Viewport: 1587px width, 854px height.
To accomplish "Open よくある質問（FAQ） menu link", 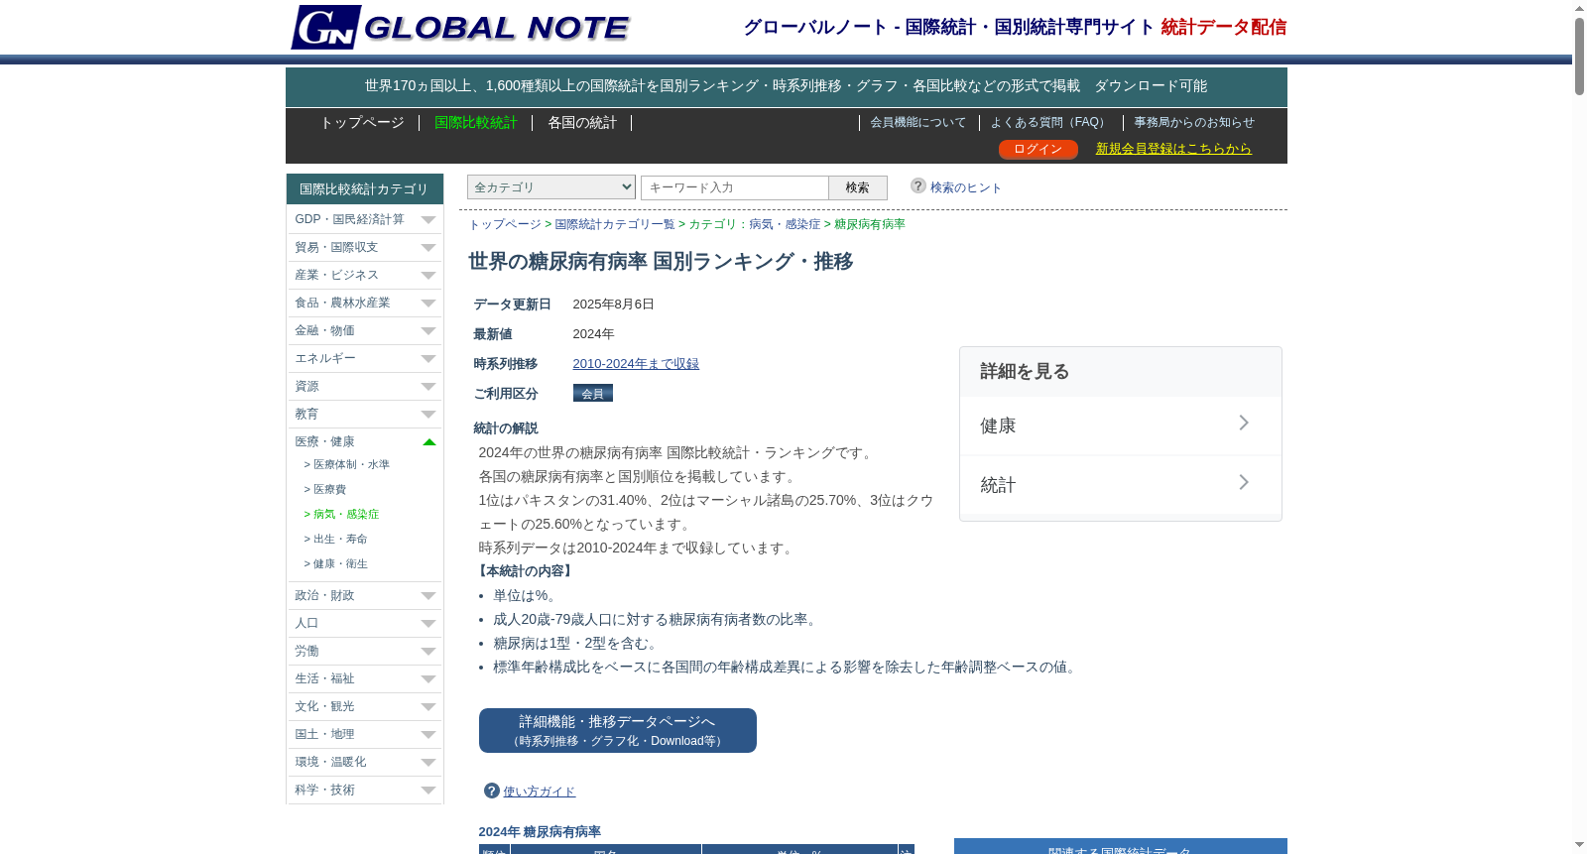I will [1050, 123].
